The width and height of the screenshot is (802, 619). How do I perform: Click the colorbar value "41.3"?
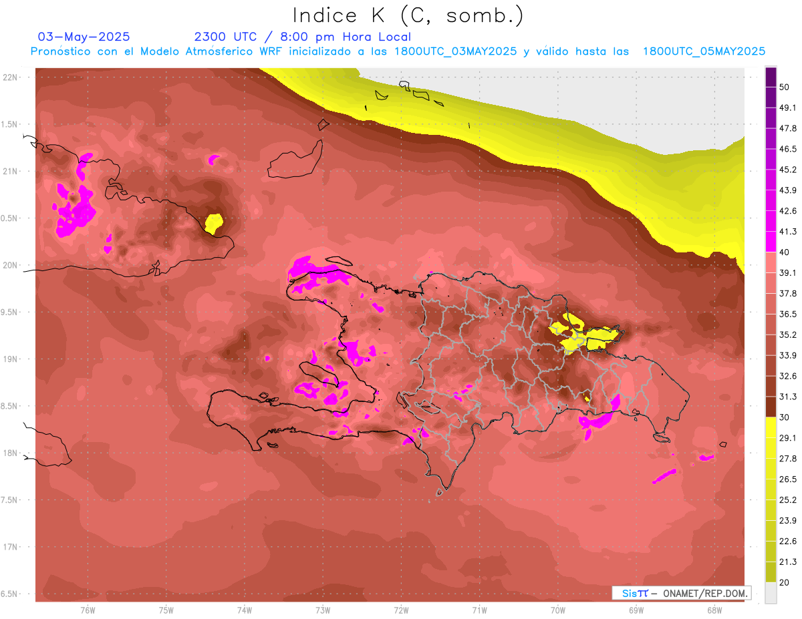(x=788, y=232)
